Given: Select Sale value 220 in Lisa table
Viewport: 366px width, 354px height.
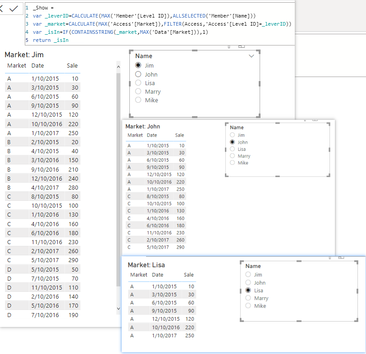Looking at the screenshot, I should point(190,327).
